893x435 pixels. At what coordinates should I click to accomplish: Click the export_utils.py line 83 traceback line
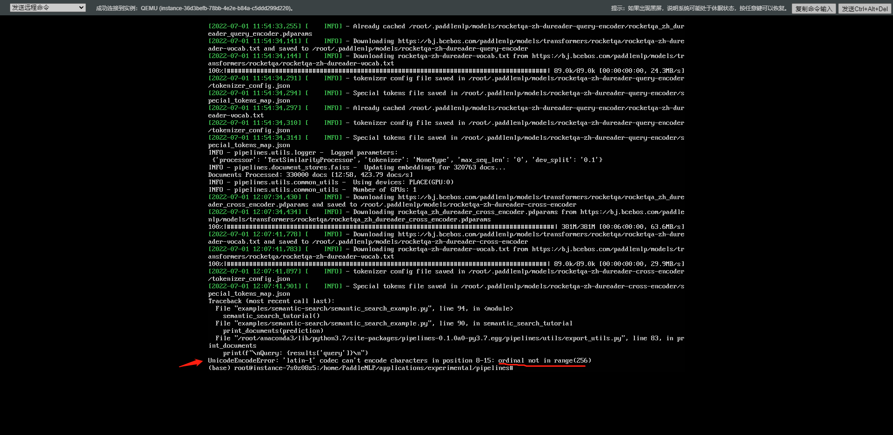[x=446, y=342]
